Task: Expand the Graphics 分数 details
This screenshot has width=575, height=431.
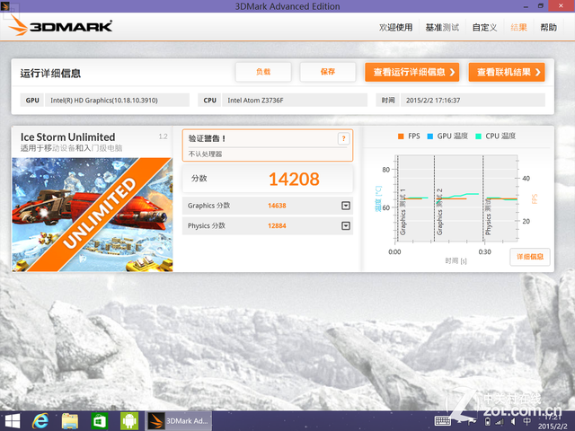Action: pos(346,206)
